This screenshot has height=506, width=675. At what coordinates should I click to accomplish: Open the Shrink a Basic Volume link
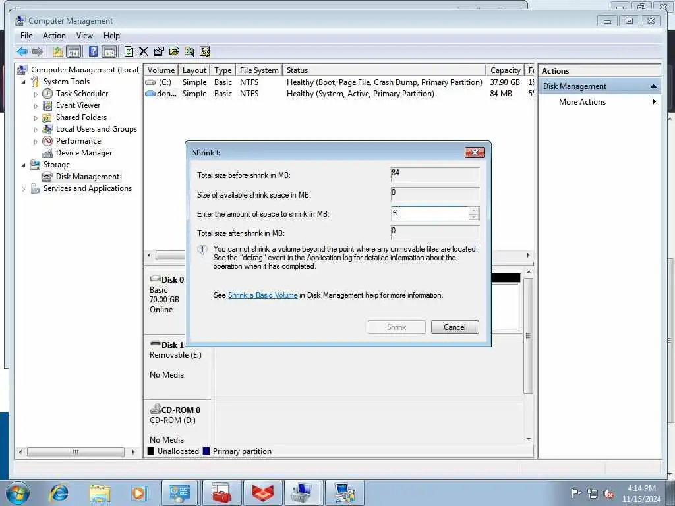pos(262,295)
